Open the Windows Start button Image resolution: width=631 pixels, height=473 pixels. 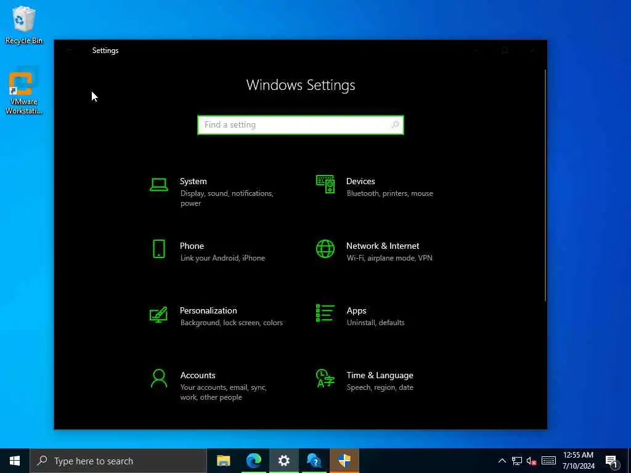click(15, 461)
